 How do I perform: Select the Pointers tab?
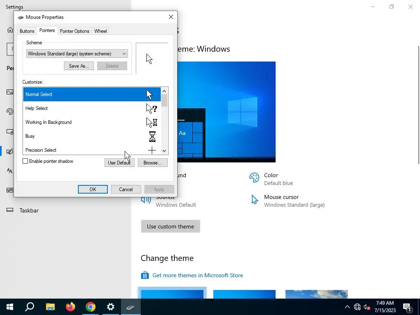pos(47,30)
